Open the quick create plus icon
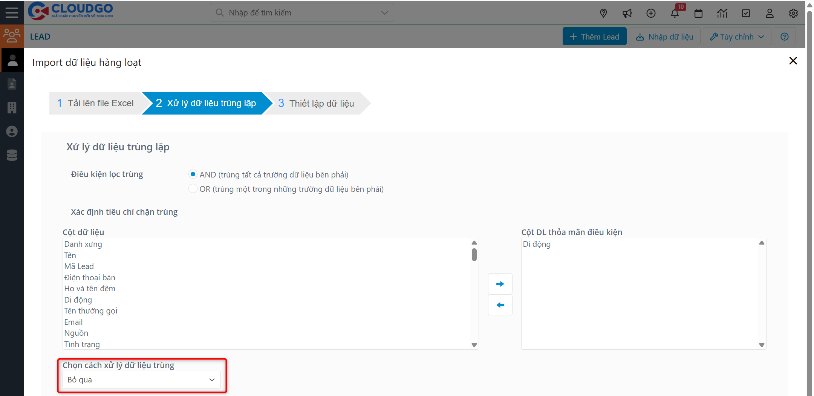Screen dimensions: 814x396 click(651, 13)
